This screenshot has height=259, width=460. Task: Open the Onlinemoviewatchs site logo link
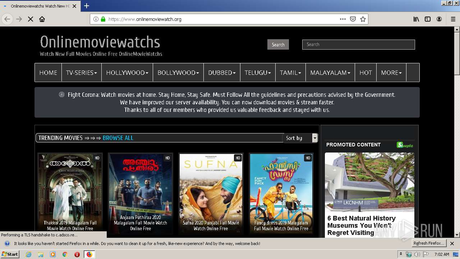pyautogui.click(x=100, y=42)
